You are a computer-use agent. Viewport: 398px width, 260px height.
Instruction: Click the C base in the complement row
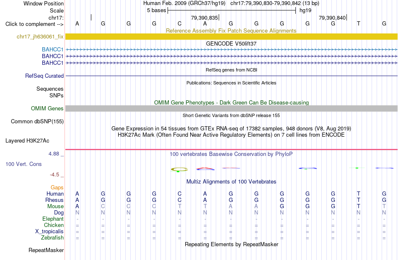click(179, 24)
